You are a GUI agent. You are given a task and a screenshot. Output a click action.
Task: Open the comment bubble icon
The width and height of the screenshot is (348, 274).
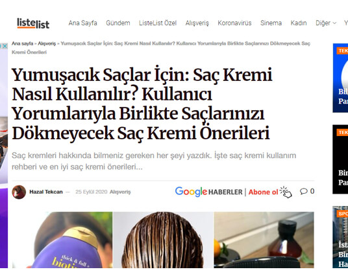303,191
